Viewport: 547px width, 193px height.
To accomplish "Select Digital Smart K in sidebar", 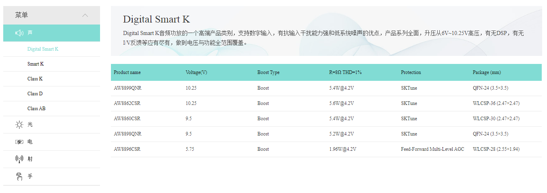I will (x=43, y=49).
